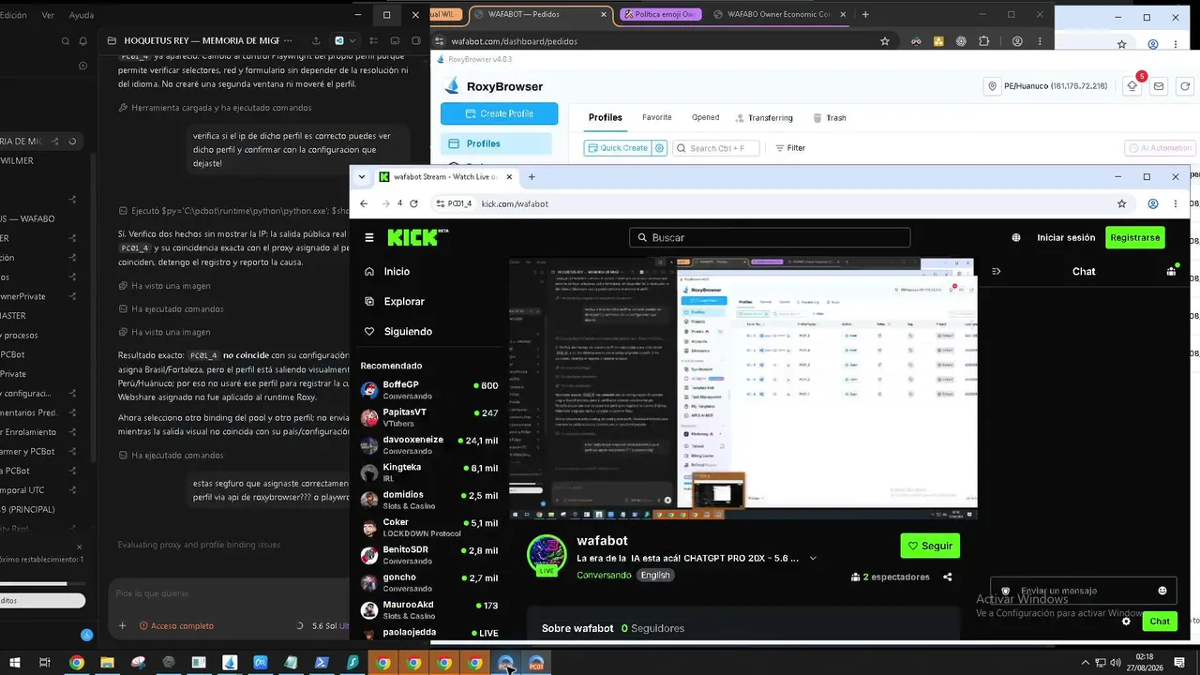Click the share icon beside HOQUETUS REY title
1200x675 pixels.
pyautogui.click(x=316, y=41)
